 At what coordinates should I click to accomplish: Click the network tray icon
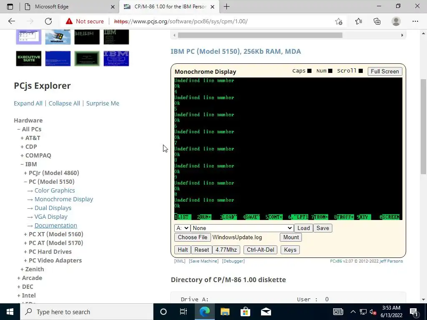click(x=363, y=312)
